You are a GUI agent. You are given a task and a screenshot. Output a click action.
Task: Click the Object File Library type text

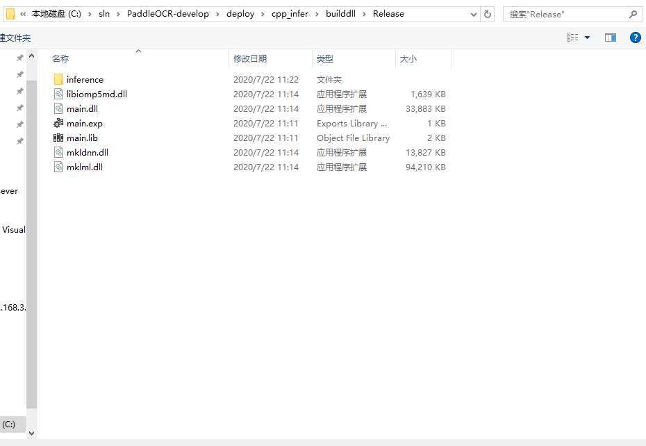pos(353,138)
